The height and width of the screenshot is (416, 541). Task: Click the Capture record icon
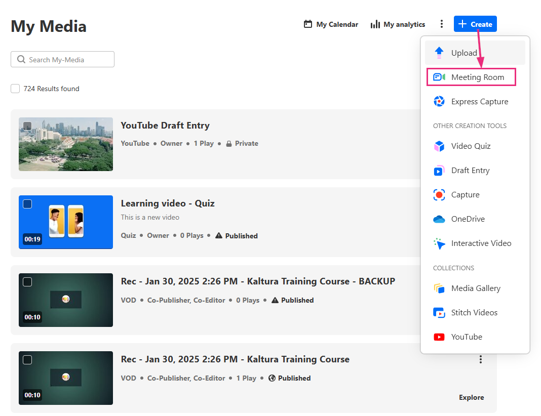pos(439,195)
